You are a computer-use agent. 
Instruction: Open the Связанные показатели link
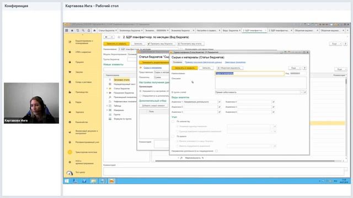pos(235,62)
